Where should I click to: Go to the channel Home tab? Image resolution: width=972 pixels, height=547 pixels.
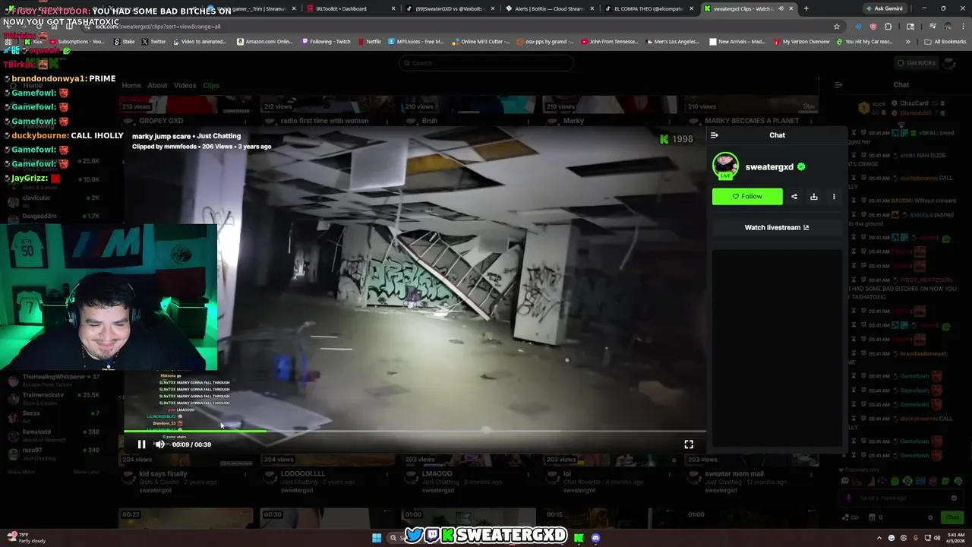point(131,85)
